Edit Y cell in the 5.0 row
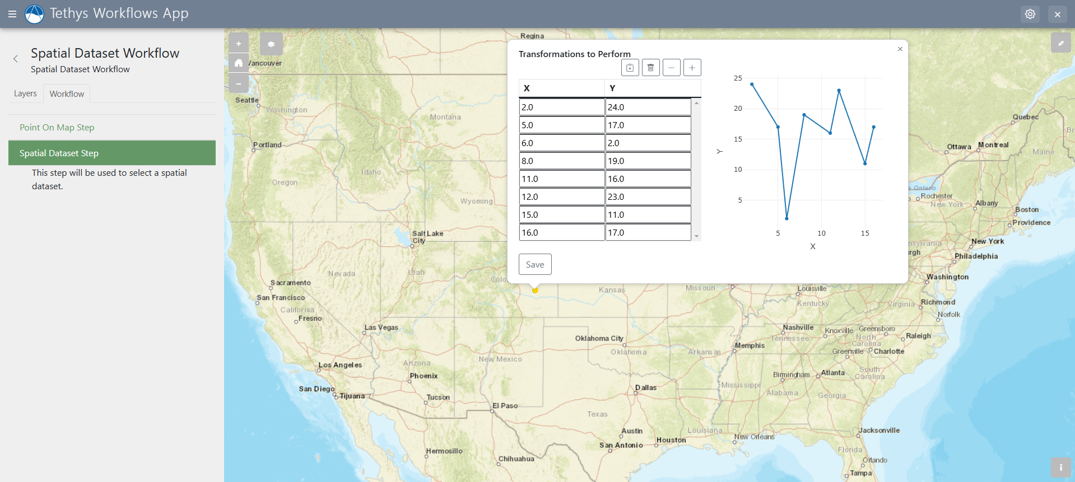The image size is (1075, 482). point(648,125)
